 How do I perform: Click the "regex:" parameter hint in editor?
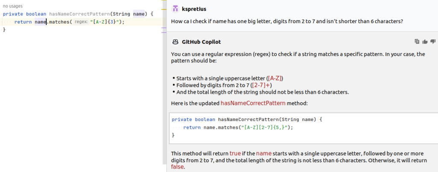click(80, 22)
